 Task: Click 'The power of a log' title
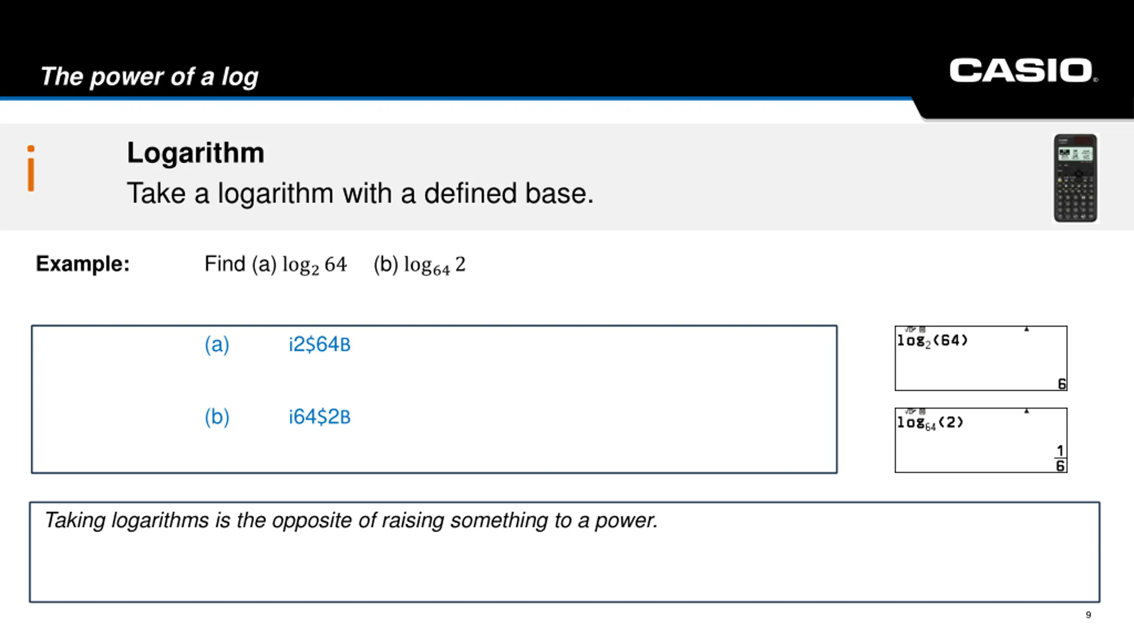click(149, 77)
